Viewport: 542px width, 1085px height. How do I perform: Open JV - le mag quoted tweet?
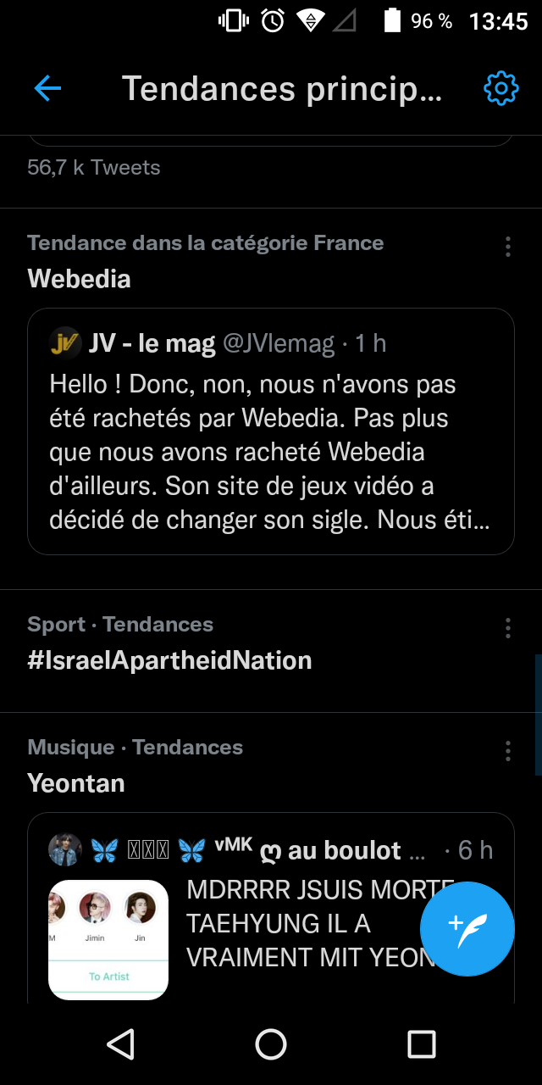pyautogui.click(x=271, y=452)
